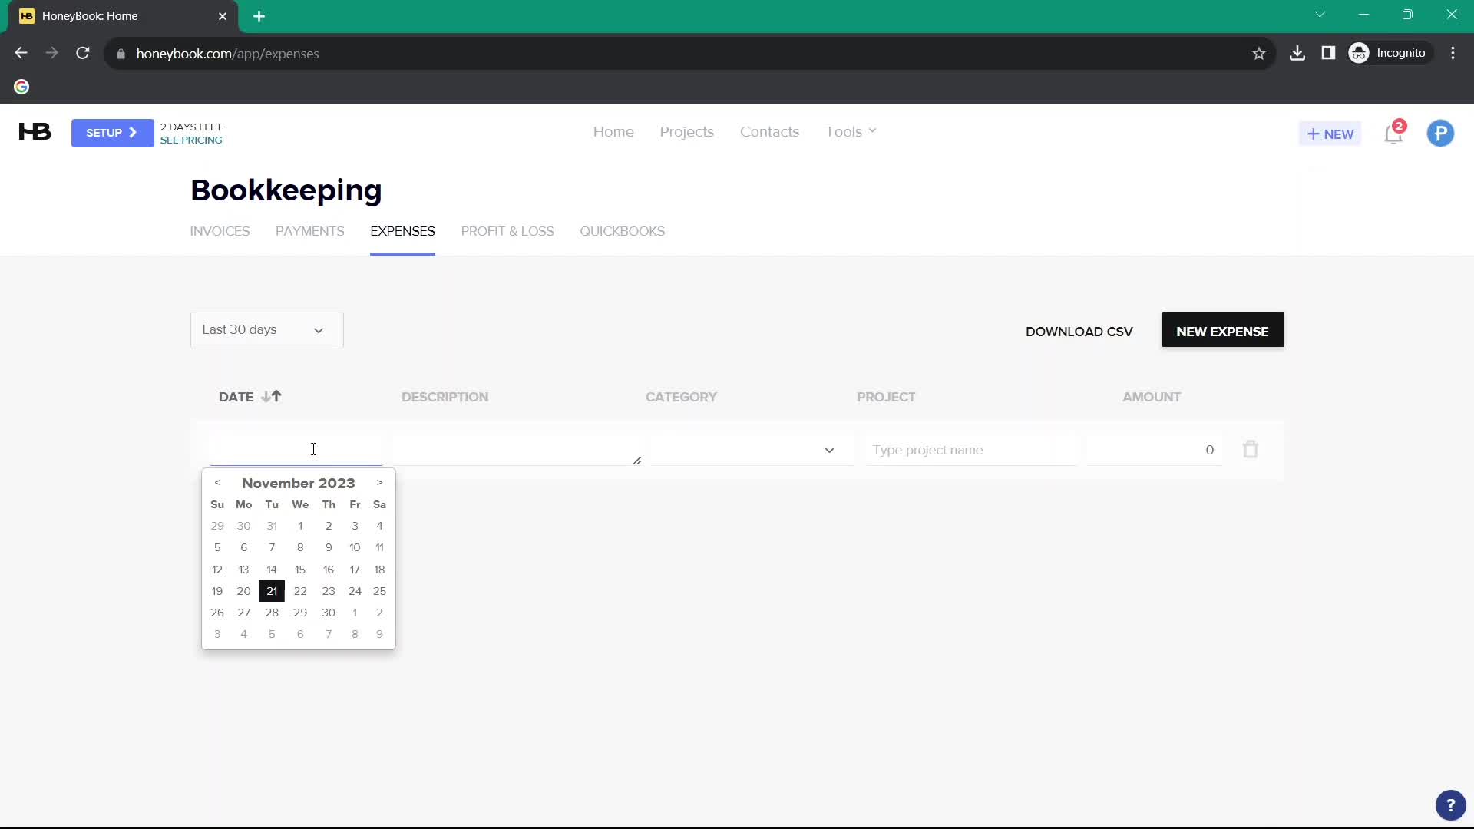Screen dimensions: 1474x829
Task: Go to Contacts in top navigation
Action: (x=769, y=132)
